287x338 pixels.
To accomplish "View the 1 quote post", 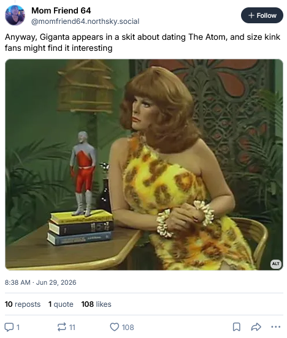I will pyautogui.click(x=61, y=304).
